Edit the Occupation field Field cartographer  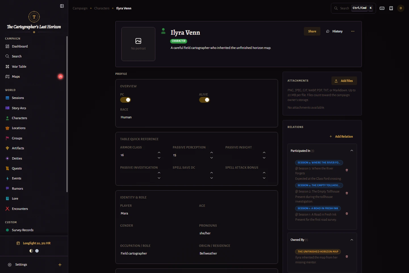[157, 253]
